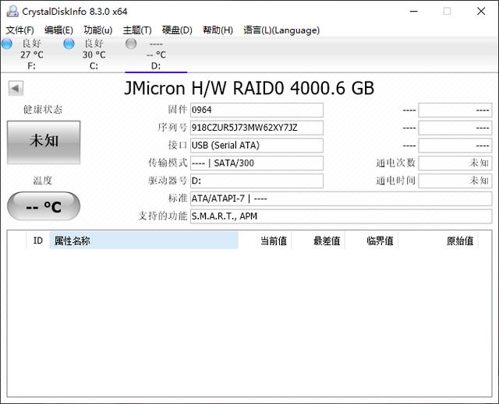Image resolution: width=499 pixels, height=404 pixels.
Task: Click the F: drive letter label
Action: pos(31,66)
